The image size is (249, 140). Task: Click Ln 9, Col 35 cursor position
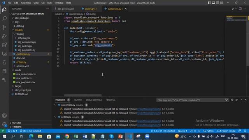point(163,131)
